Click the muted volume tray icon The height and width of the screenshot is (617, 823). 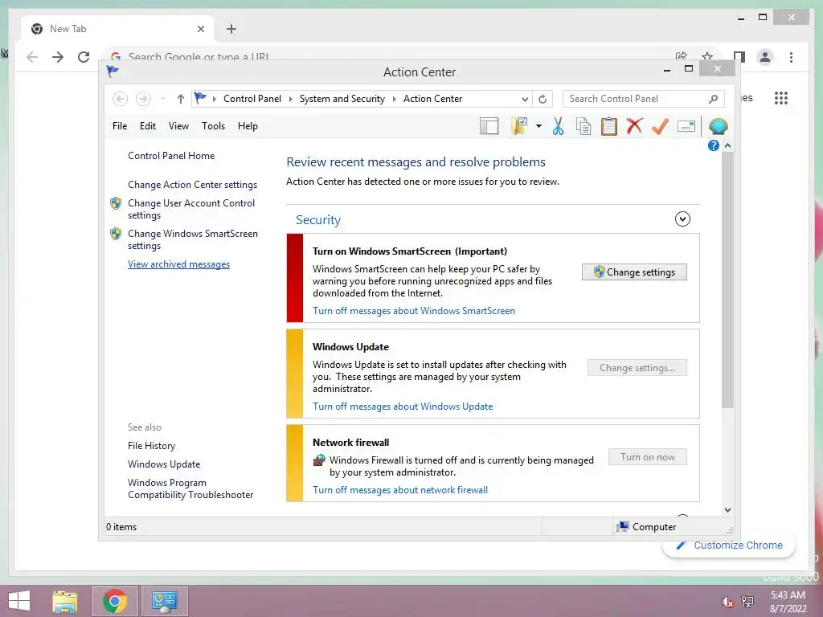tap(727, 602)
